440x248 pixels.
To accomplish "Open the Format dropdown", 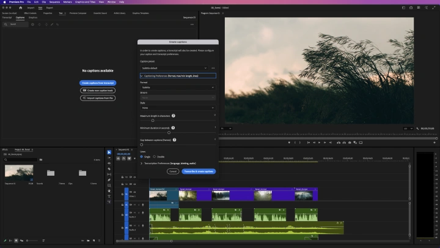I will 178,88.
